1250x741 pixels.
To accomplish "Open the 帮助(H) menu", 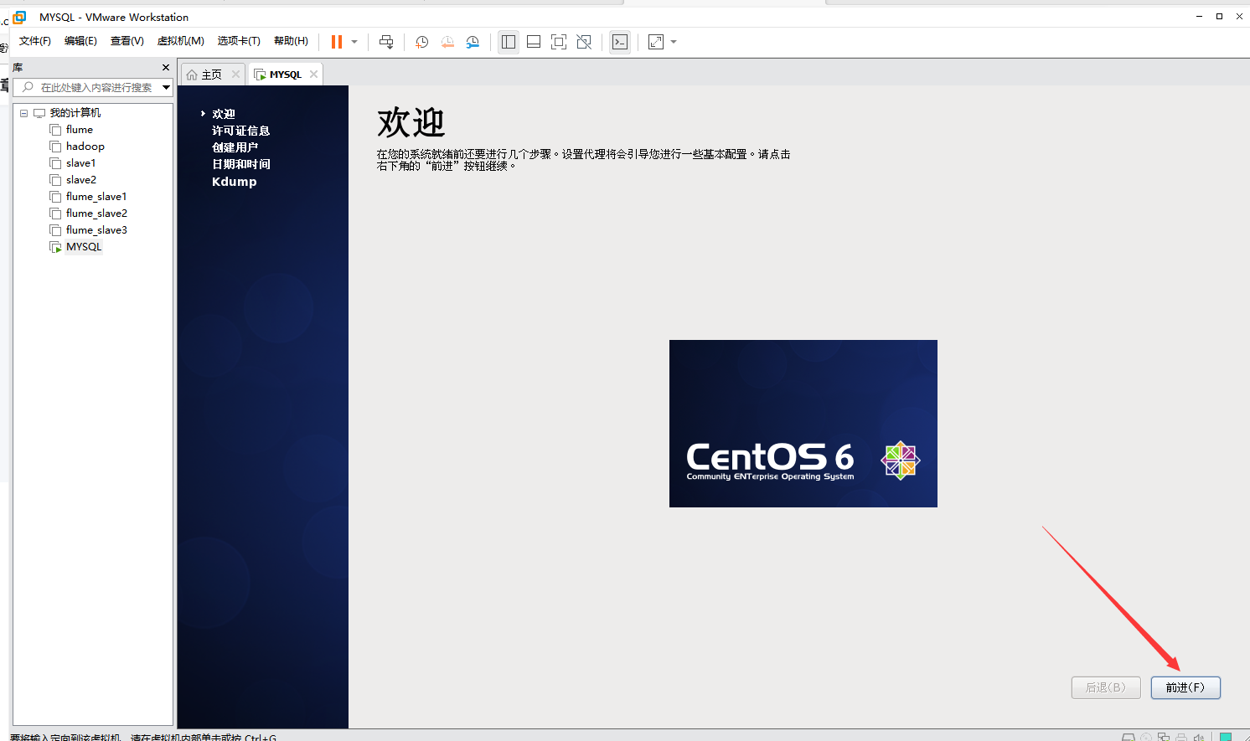I will click(x=291, y=41).
